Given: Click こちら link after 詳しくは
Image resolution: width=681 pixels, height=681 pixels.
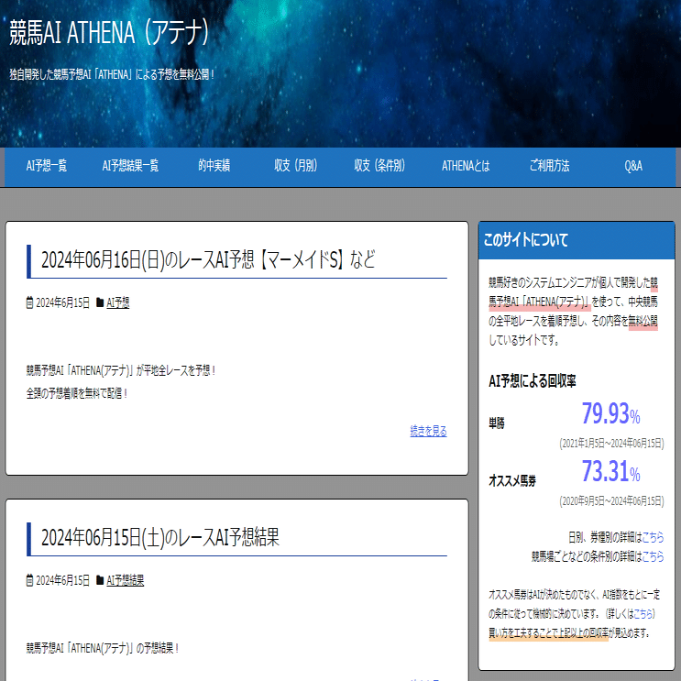Looking at the screenshot, I should tap(643, 613).
